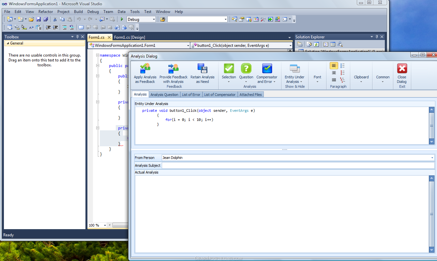Toggle center paragraph alignment
437x261 pixels.
pyautogui.click(x=334, y=73)
